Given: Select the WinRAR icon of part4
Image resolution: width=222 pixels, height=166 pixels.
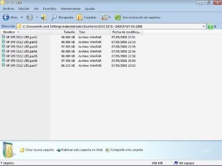Looking at the screenshot, I should tap(4, 51).
